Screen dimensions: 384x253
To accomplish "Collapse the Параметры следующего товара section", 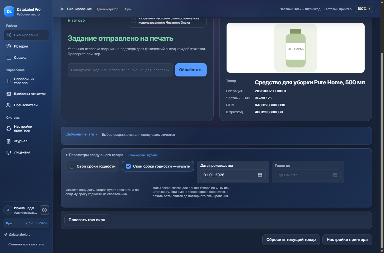I will (x=94, y=155).
